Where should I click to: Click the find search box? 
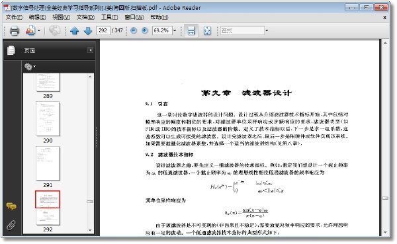(242, 30)
